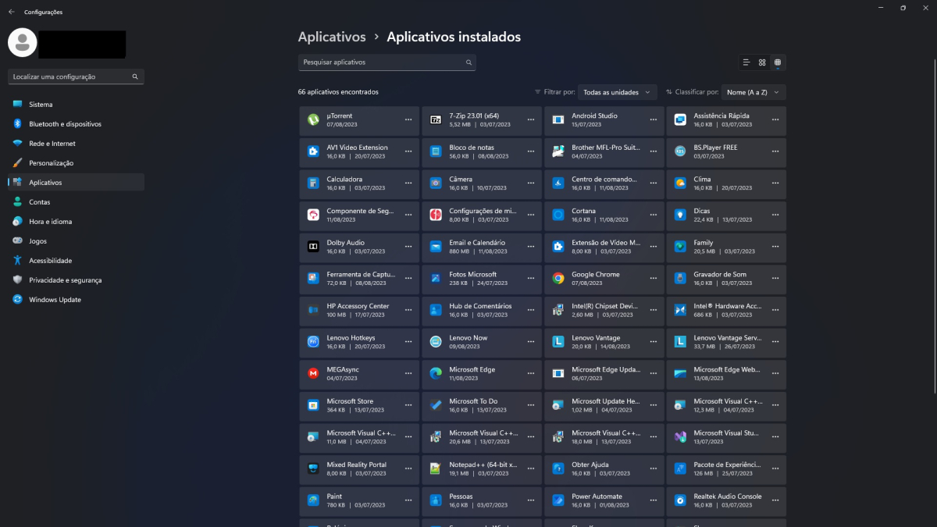Screen dimensions: 937x527
Task: Select the Obter Ajuda app entry
Action: coord(604,468)
